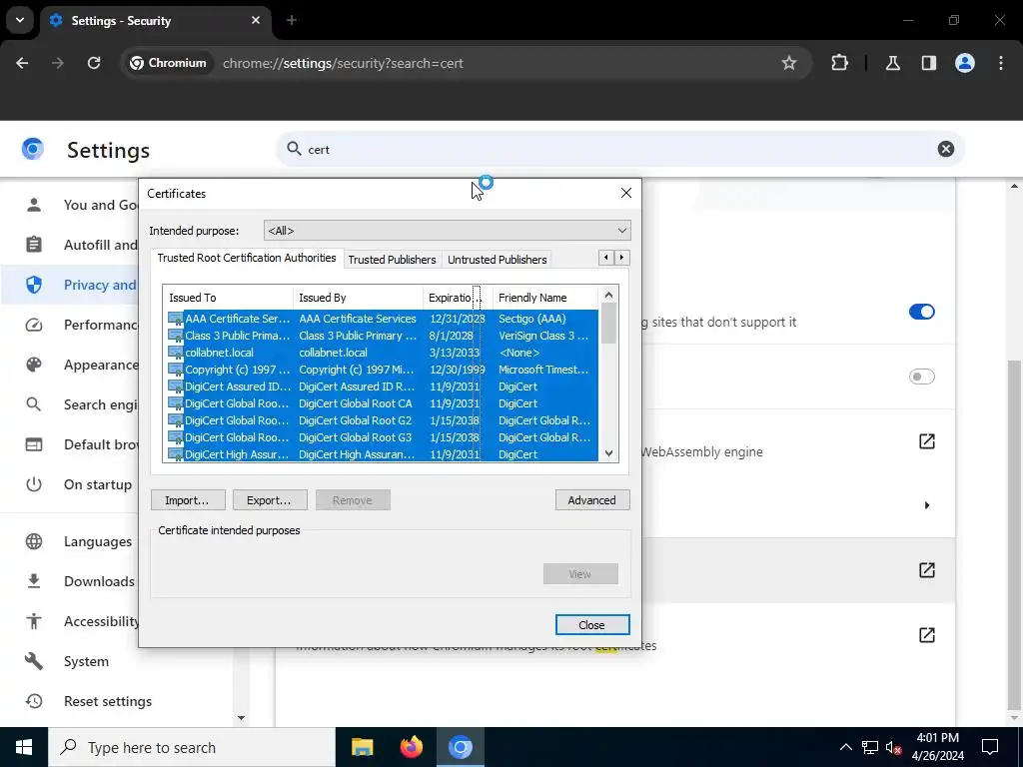Open On startup settings icon
1023x767 pixels.
pyautogui.click(x=34, y=484)
